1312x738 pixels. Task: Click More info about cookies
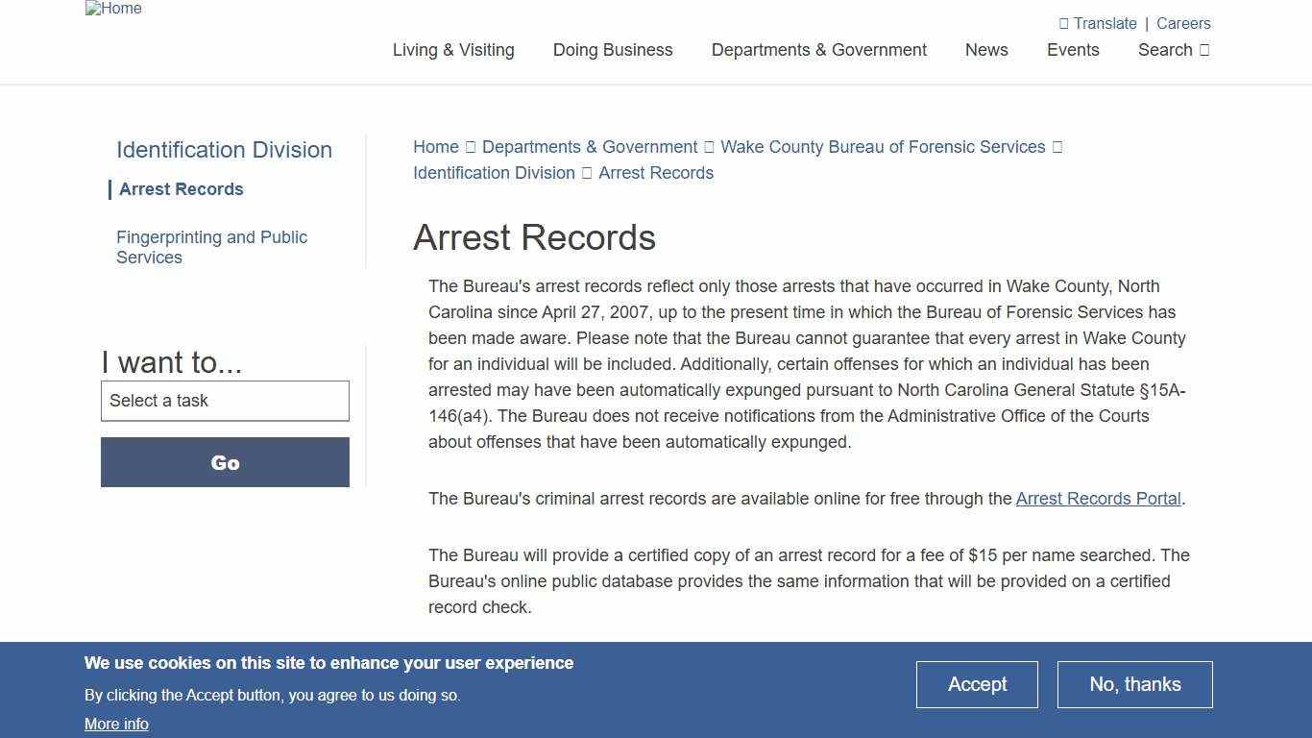click(116, 724)
